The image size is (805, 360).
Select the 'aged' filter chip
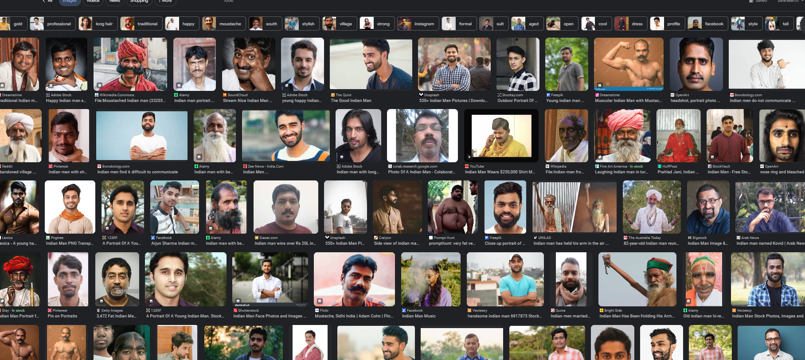527,24
